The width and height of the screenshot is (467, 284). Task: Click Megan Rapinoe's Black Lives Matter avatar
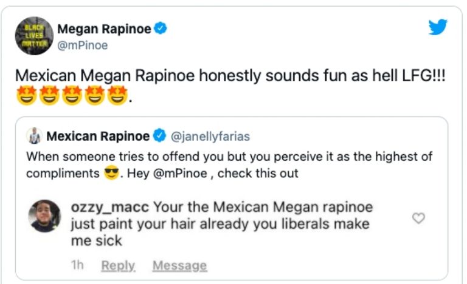(34, 36)
